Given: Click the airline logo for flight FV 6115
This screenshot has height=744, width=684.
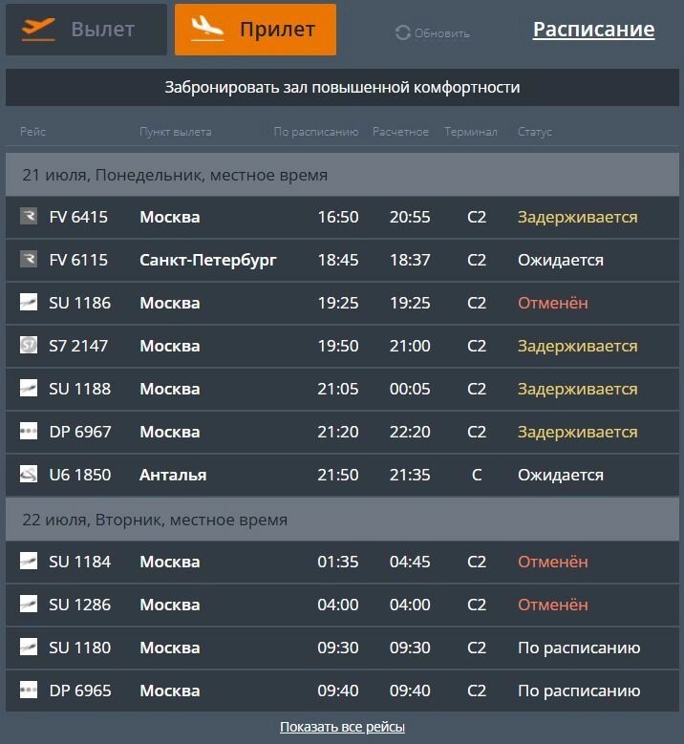Looking at the screenshot, I should [x=29, y=260].
